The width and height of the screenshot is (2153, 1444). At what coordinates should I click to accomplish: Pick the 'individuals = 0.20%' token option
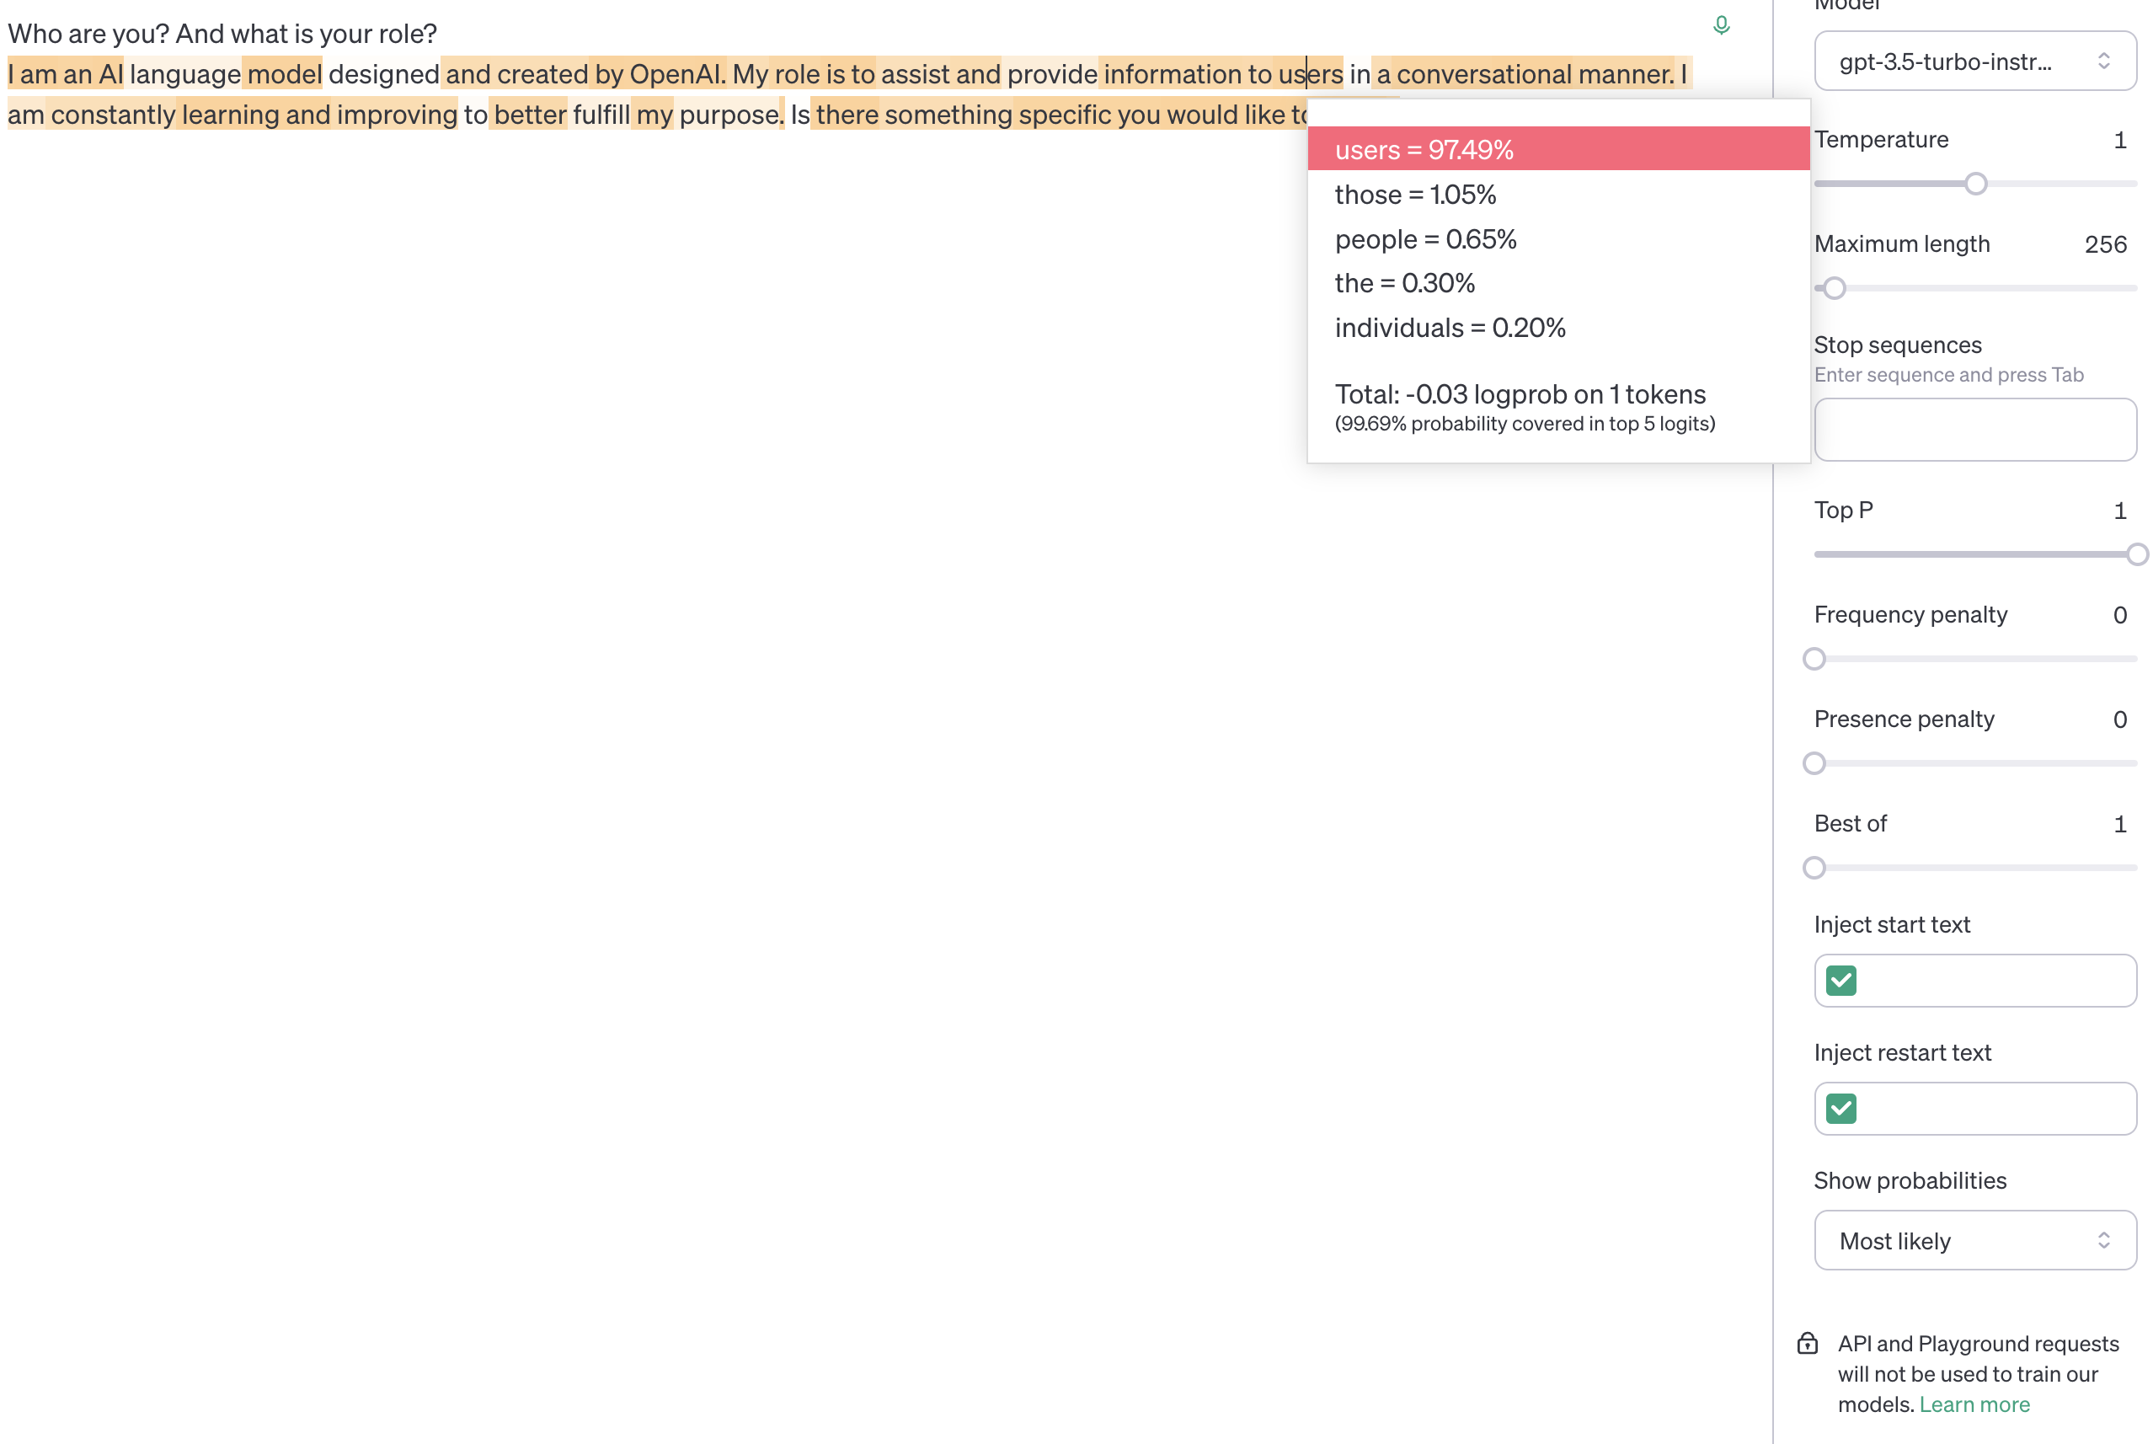tap(1449, 328)
